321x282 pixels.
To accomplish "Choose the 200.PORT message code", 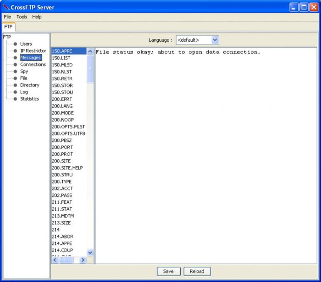I will point(61,147).
